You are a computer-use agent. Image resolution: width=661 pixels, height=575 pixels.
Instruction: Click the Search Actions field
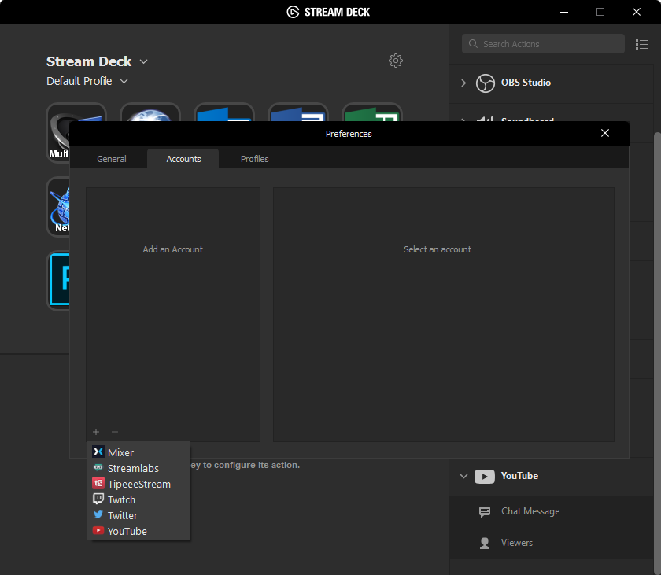click(x=543, y=44)
